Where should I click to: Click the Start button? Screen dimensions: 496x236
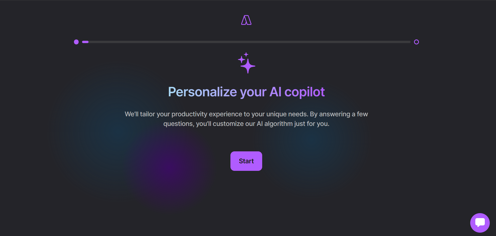click(x=246, y=161)
